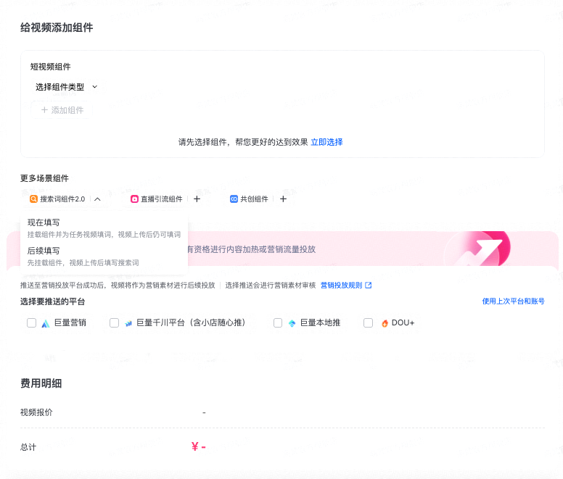
Task: Select the 现在填写 option
Action: click(104, 228)
